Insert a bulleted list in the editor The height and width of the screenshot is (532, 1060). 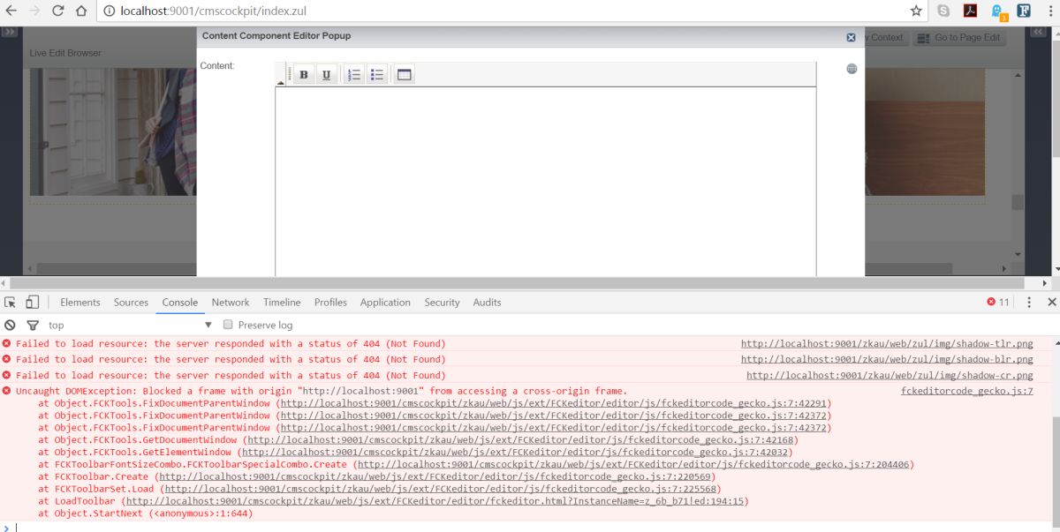[x=377, y=75]
